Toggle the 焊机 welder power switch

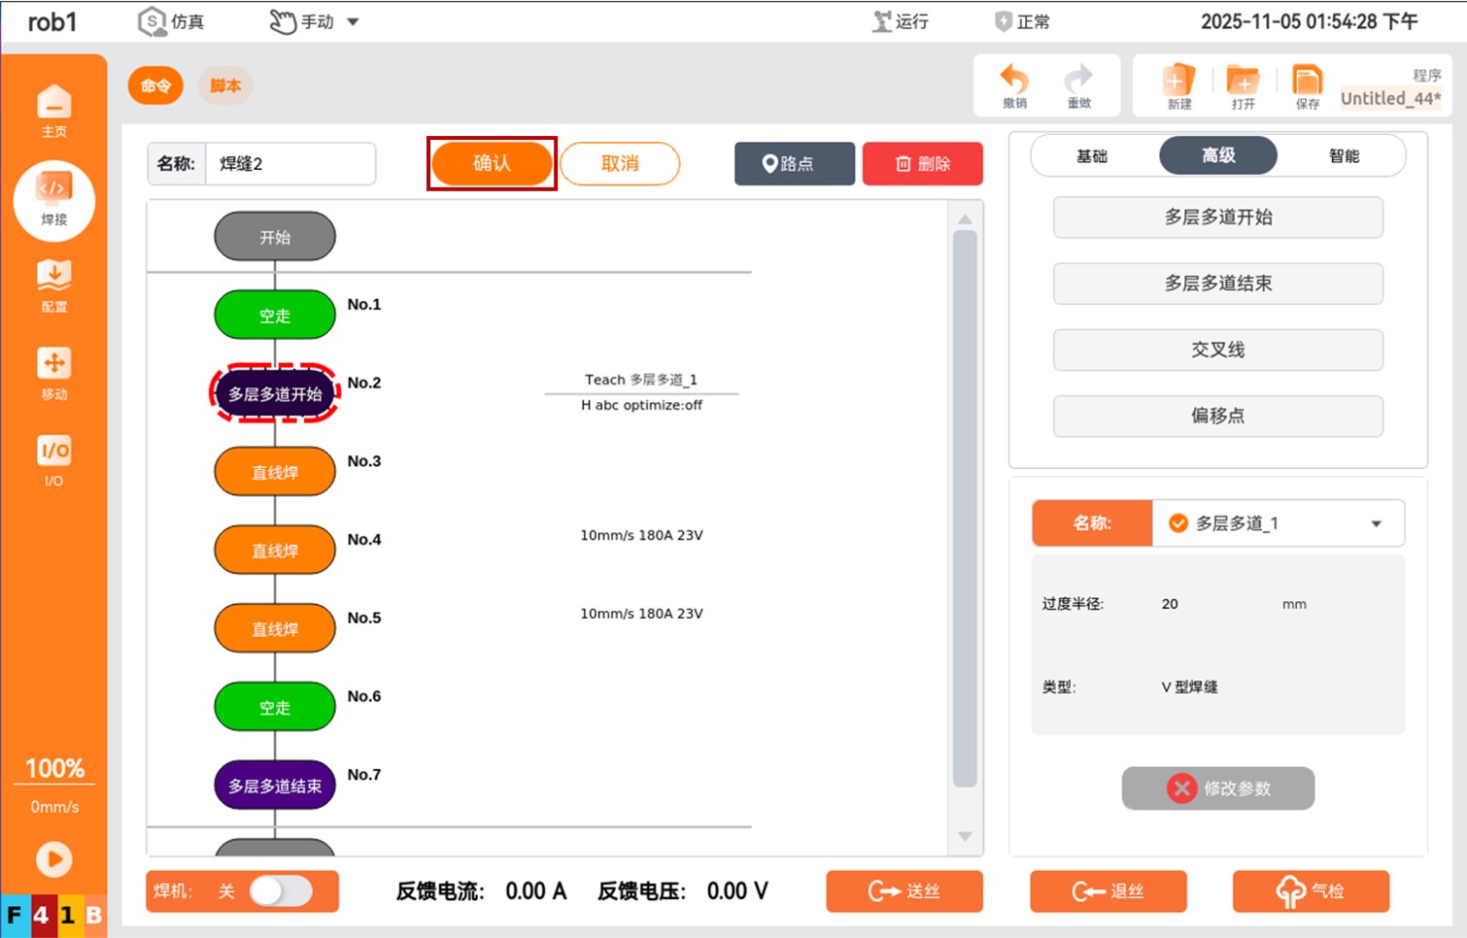click(281, 891)
